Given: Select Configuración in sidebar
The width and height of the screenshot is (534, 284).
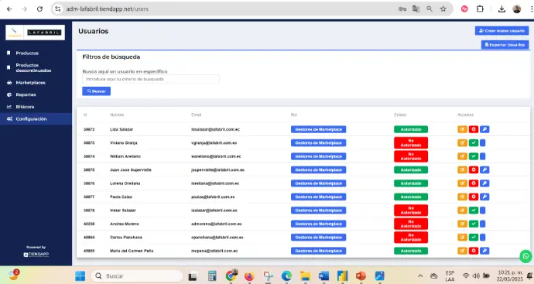Looking at the screenshot, I should click(36, 119).
